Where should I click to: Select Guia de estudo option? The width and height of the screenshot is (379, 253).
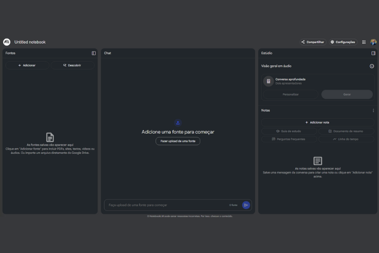click(289, 131)
